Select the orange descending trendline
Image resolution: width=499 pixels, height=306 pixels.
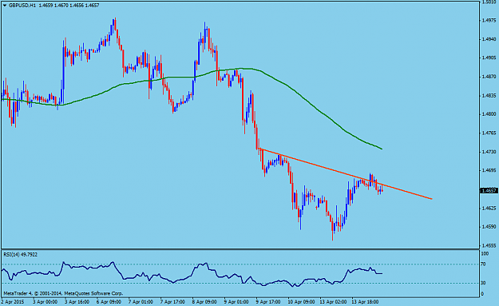pyautogui.click(x=345, y=173)
